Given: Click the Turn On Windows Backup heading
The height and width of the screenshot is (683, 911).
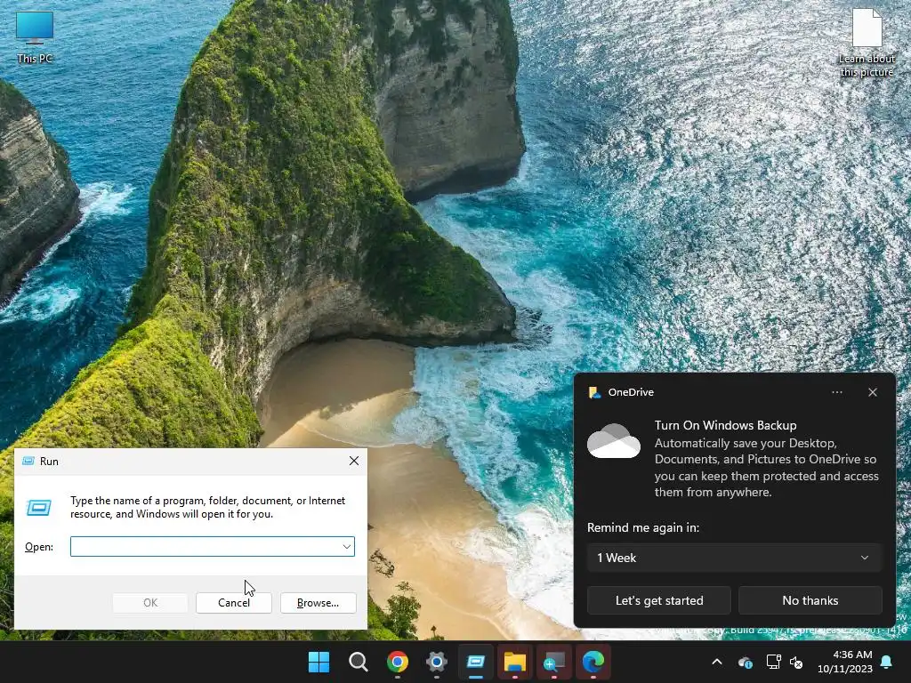Looking at the screenshot, I should pyautogui.click(x=725, y=425).
